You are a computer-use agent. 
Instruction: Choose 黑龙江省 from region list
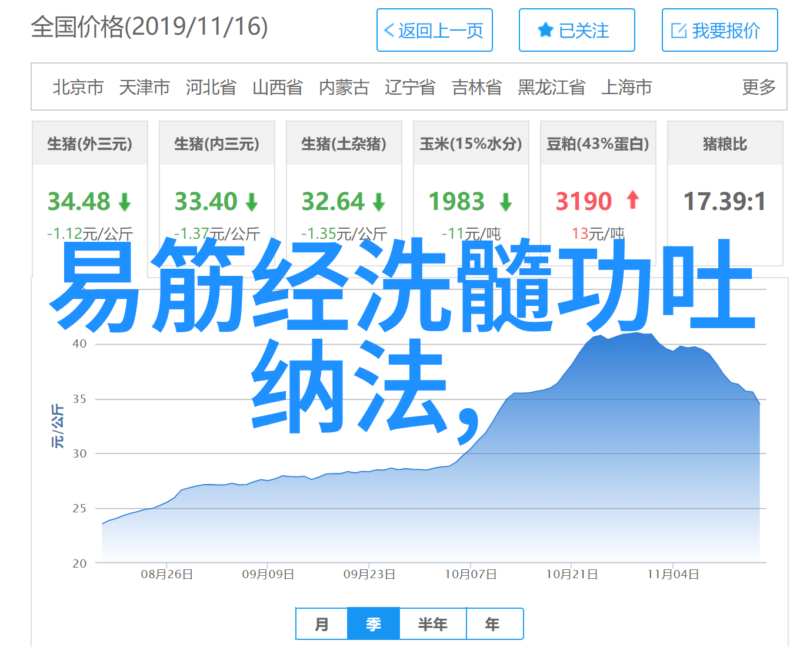[x=551, y=87]
